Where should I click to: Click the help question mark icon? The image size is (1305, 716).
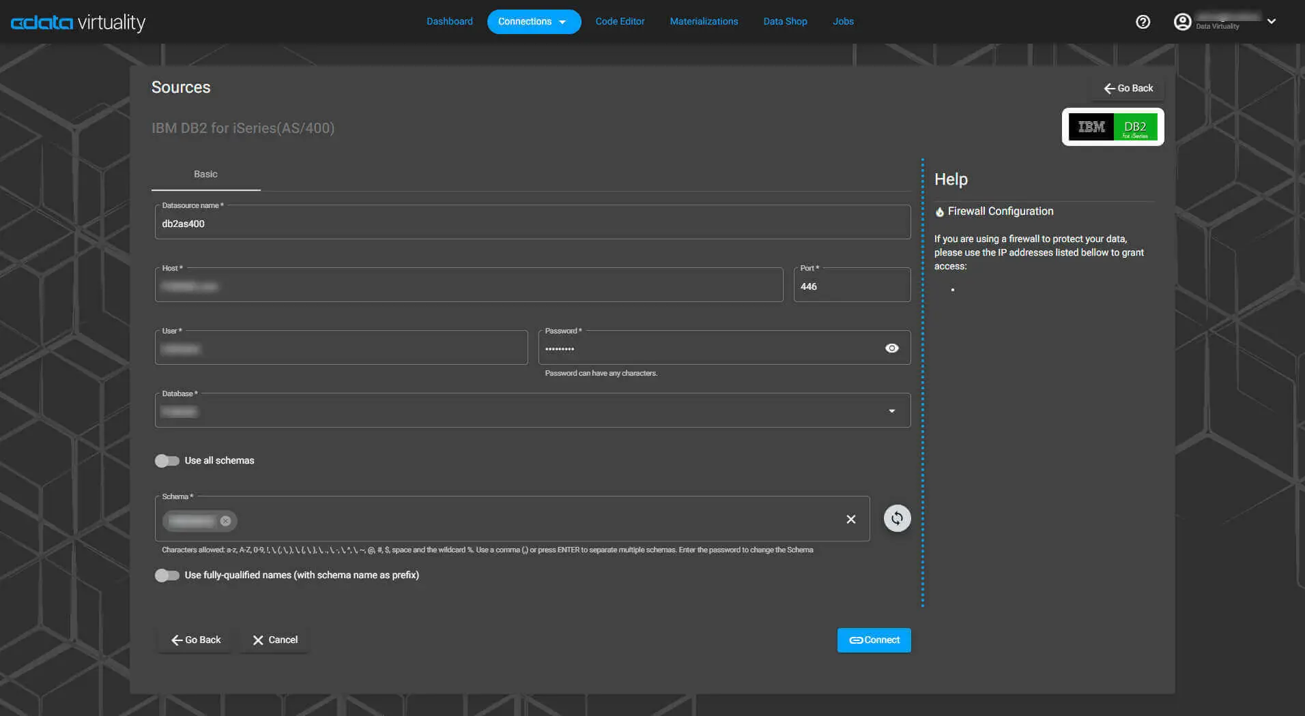click(x=1143, y=22)
